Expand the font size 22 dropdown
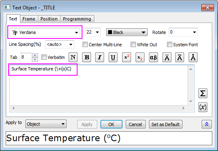 coord(93,32)
